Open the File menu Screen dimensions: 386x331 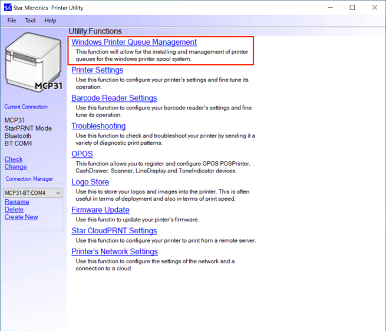(12, 21)
